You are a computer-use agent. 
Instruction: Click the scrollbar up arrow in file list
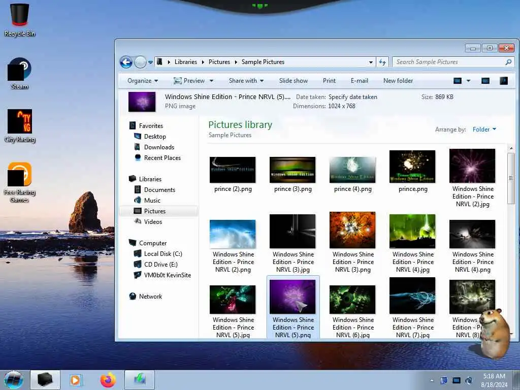click(x=511, y=148)
